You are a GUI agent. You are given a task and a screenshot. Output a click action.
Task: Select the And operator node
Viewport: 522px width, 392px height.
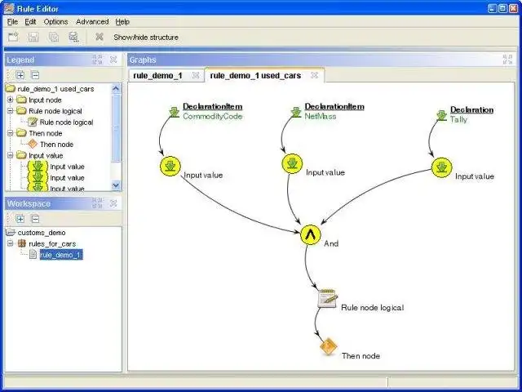(x=310, y=235)
